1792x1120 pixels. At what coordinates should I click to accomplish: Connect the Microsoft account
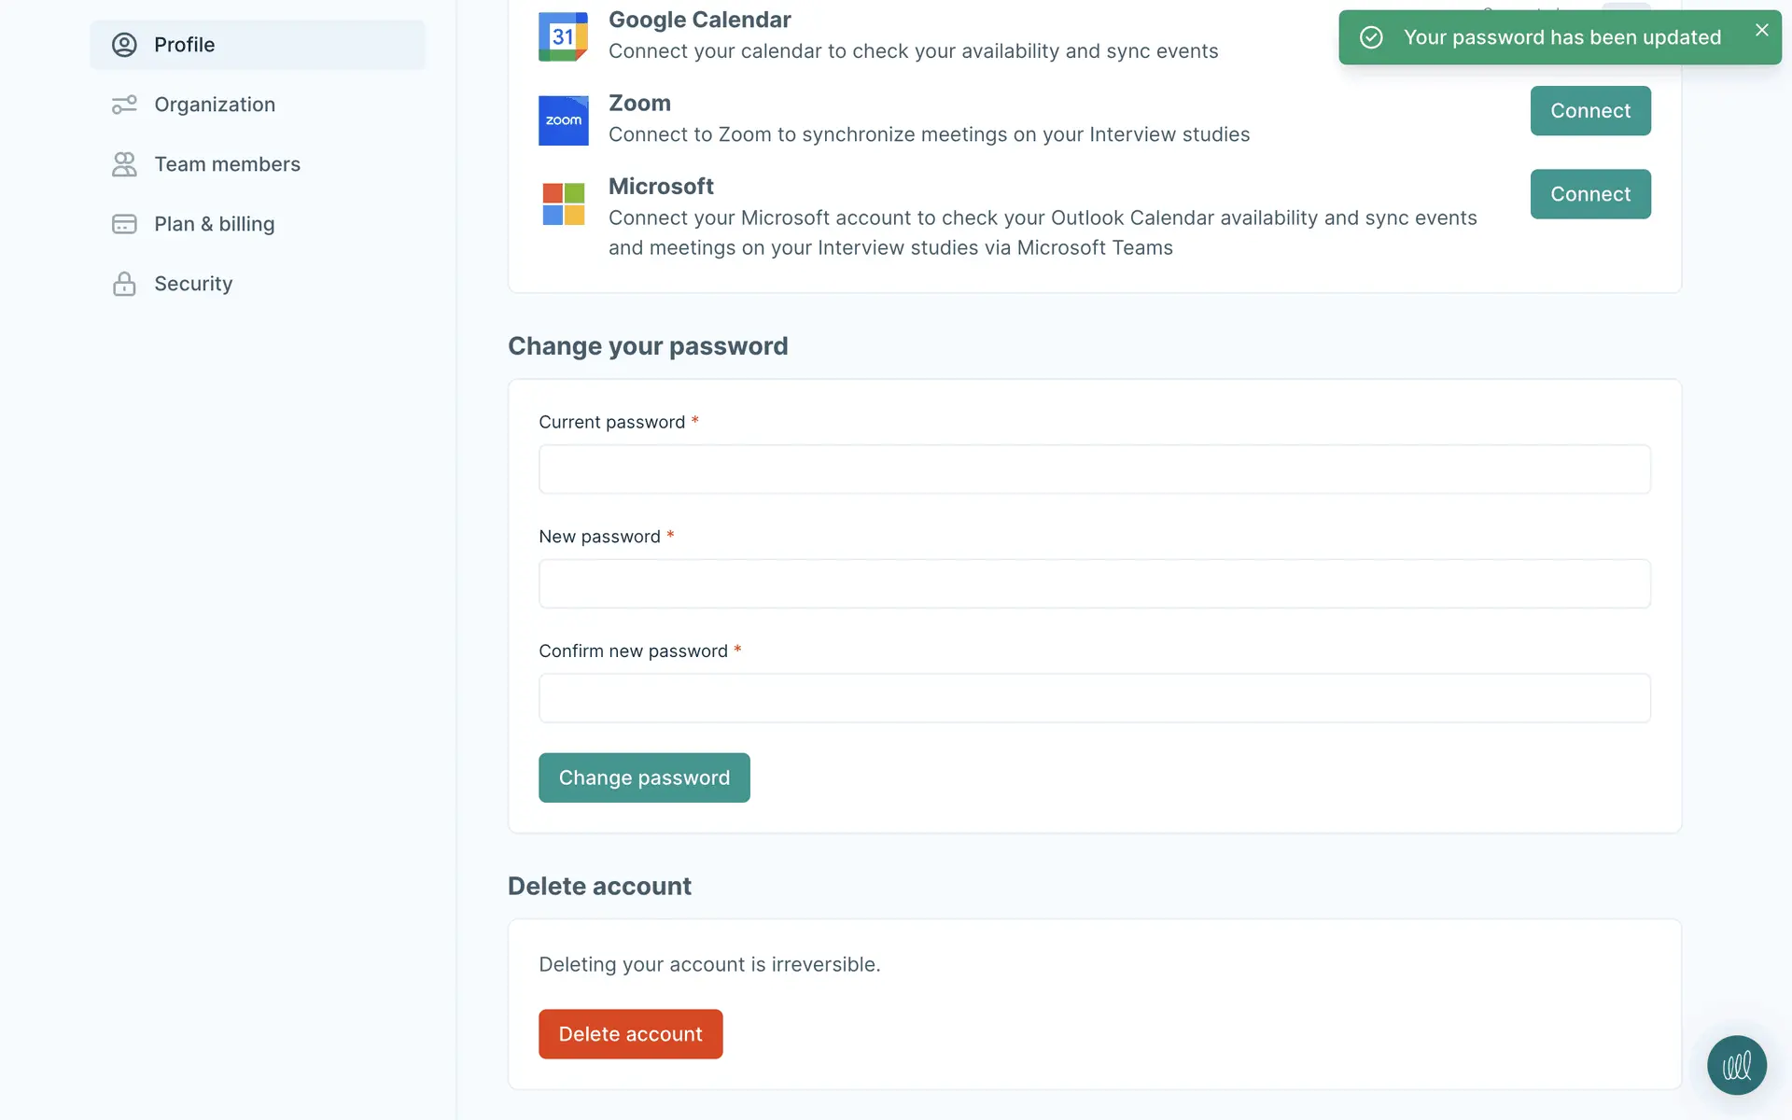1589,194
